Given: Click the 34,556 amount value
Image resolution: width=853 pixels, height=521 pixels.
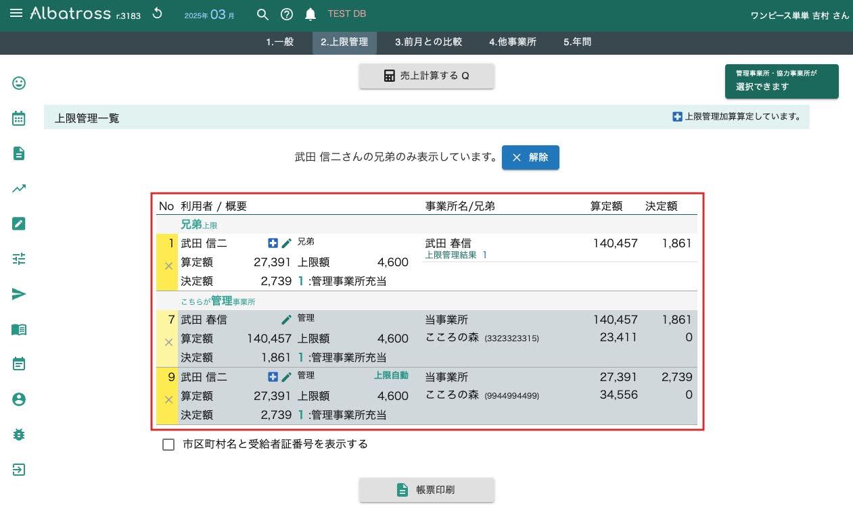Looking at the screenshot, I should point(618,395).
